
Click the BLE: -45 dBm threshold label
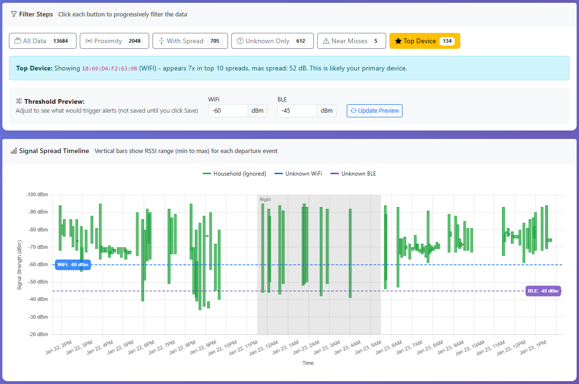543,291
